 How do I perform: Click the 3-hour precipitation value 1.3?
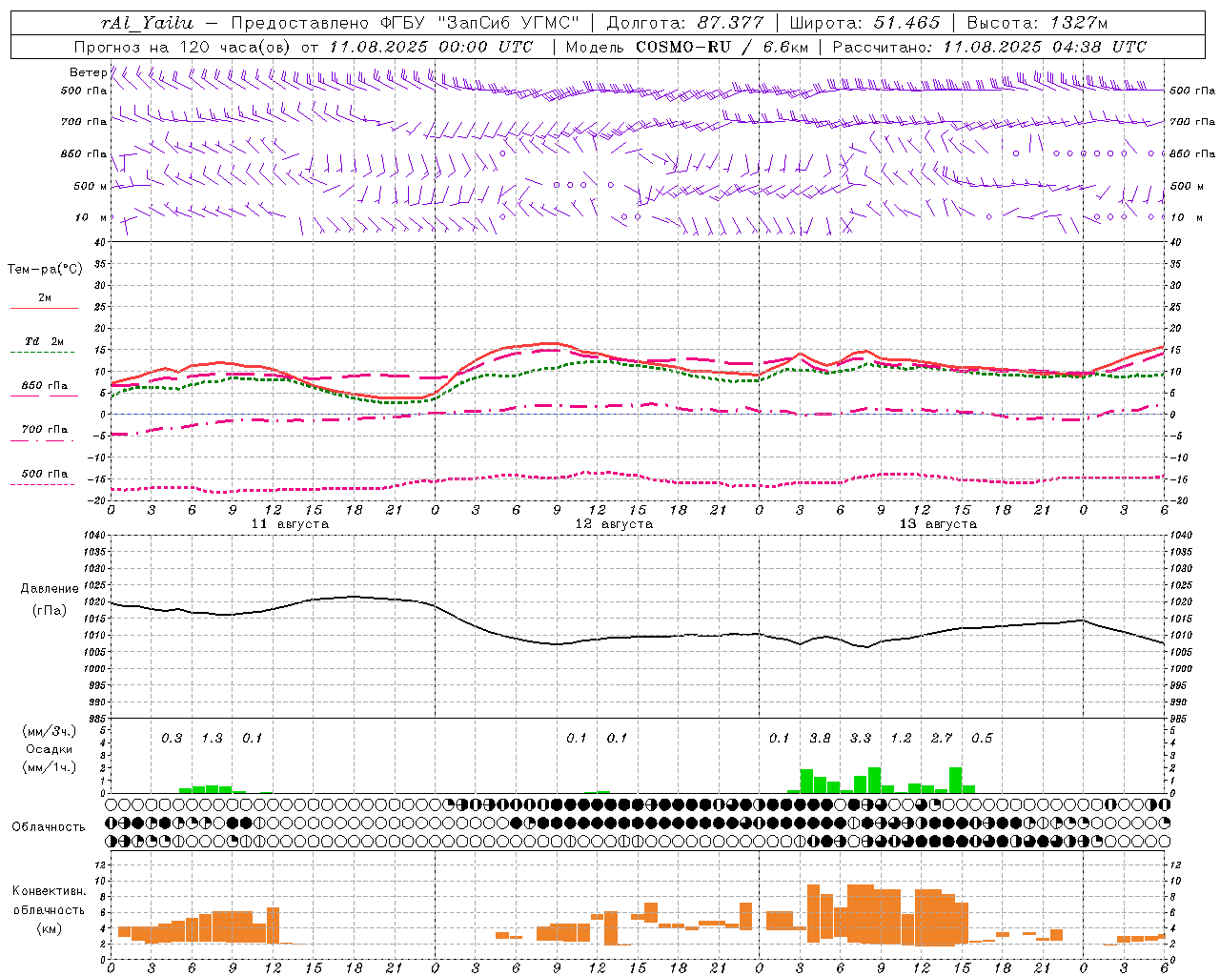pos(212,738)
